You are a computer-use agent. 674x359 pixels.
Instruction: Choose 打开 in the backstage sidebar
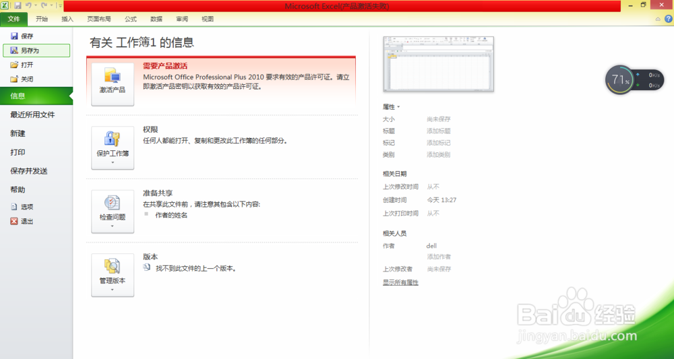click(22, 65)
